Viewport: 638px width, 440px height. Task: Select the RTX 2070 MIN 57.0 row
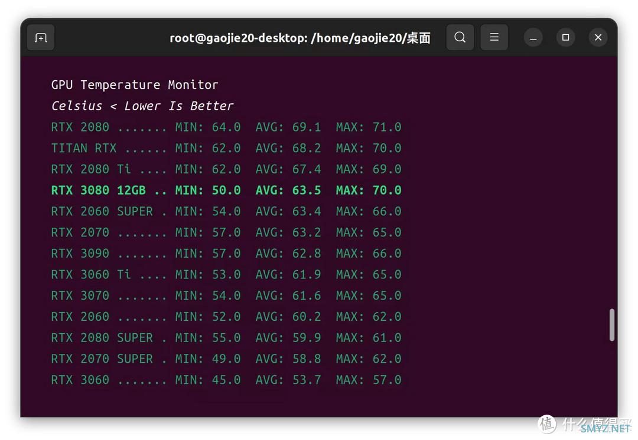pyautogui.click(x=226, y=232)
